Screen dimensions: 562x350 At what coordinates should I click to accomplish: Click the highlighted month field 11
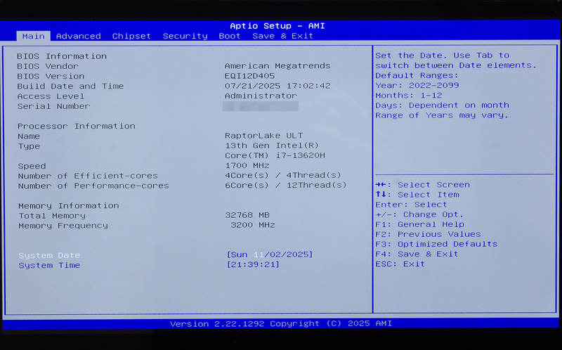tap(259, 254)
